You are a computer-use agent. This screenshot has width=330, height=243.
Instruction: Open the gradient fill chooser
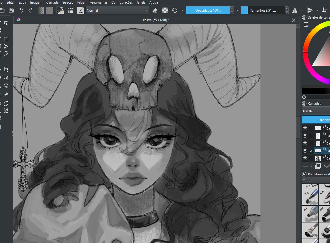tap(41, 10)
